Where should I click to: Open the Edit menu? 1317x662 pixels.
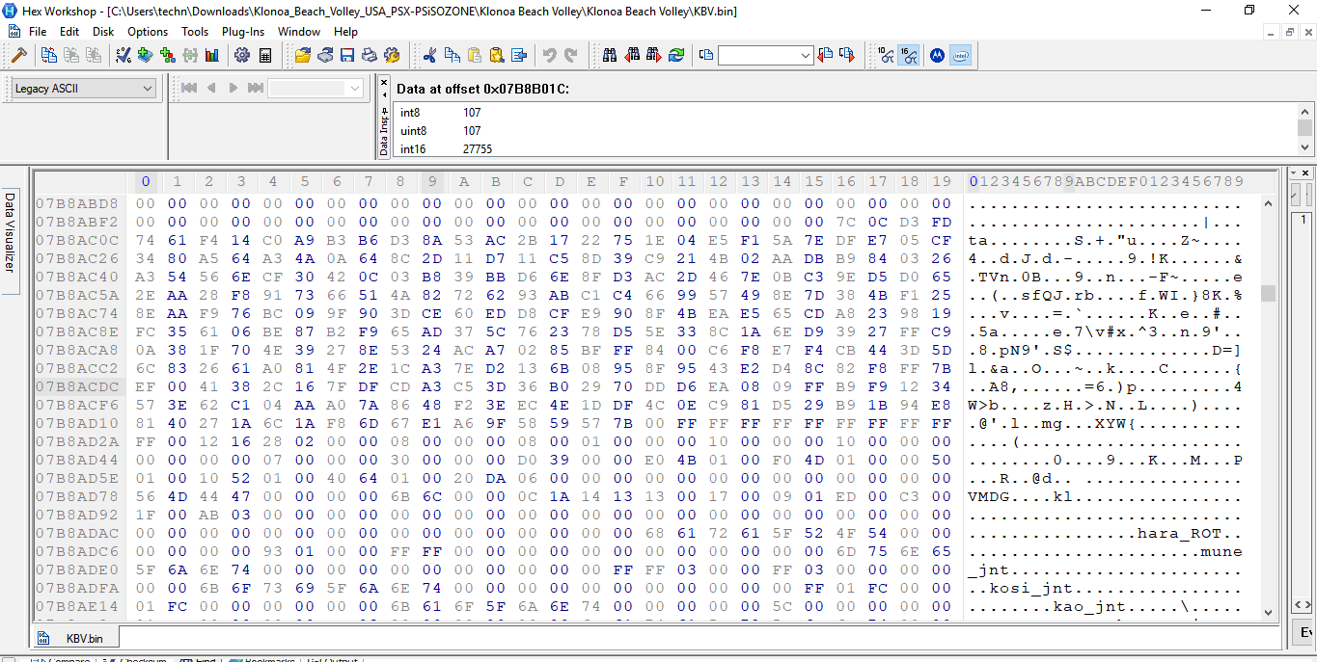69,32
